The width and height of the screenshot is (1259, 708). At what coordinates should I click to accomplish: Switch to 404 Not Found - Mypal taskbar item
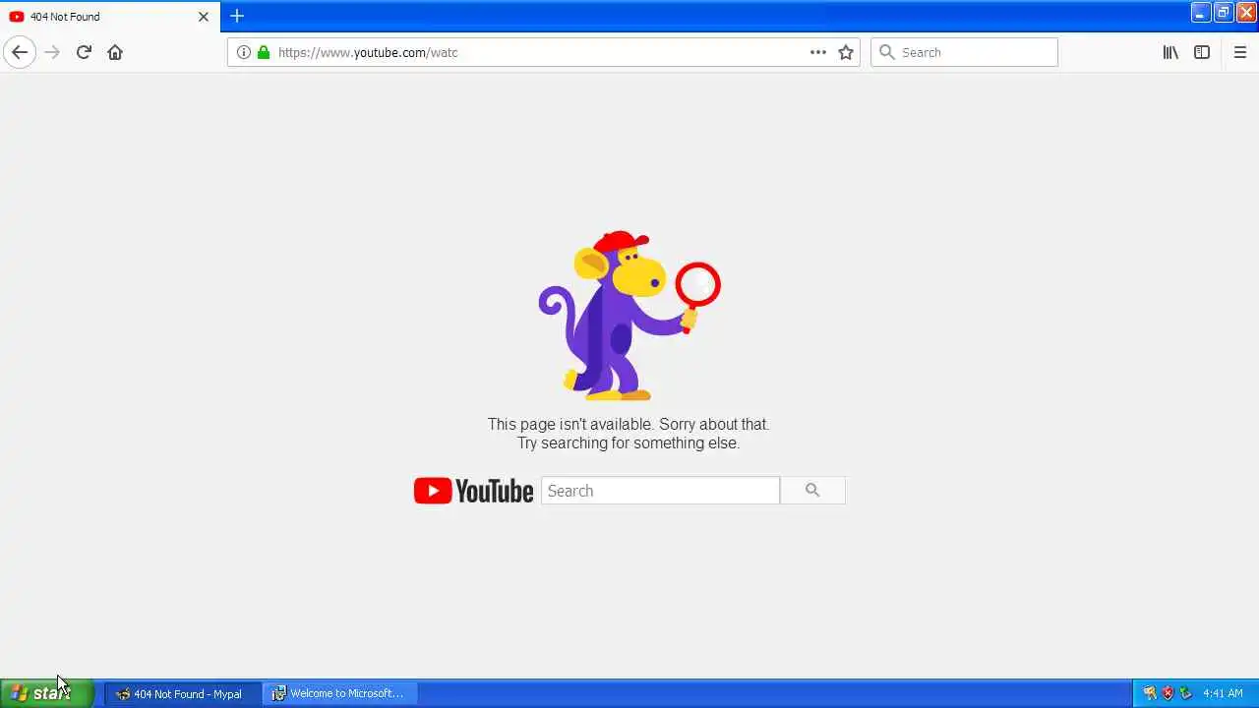(x=182, y=693)
